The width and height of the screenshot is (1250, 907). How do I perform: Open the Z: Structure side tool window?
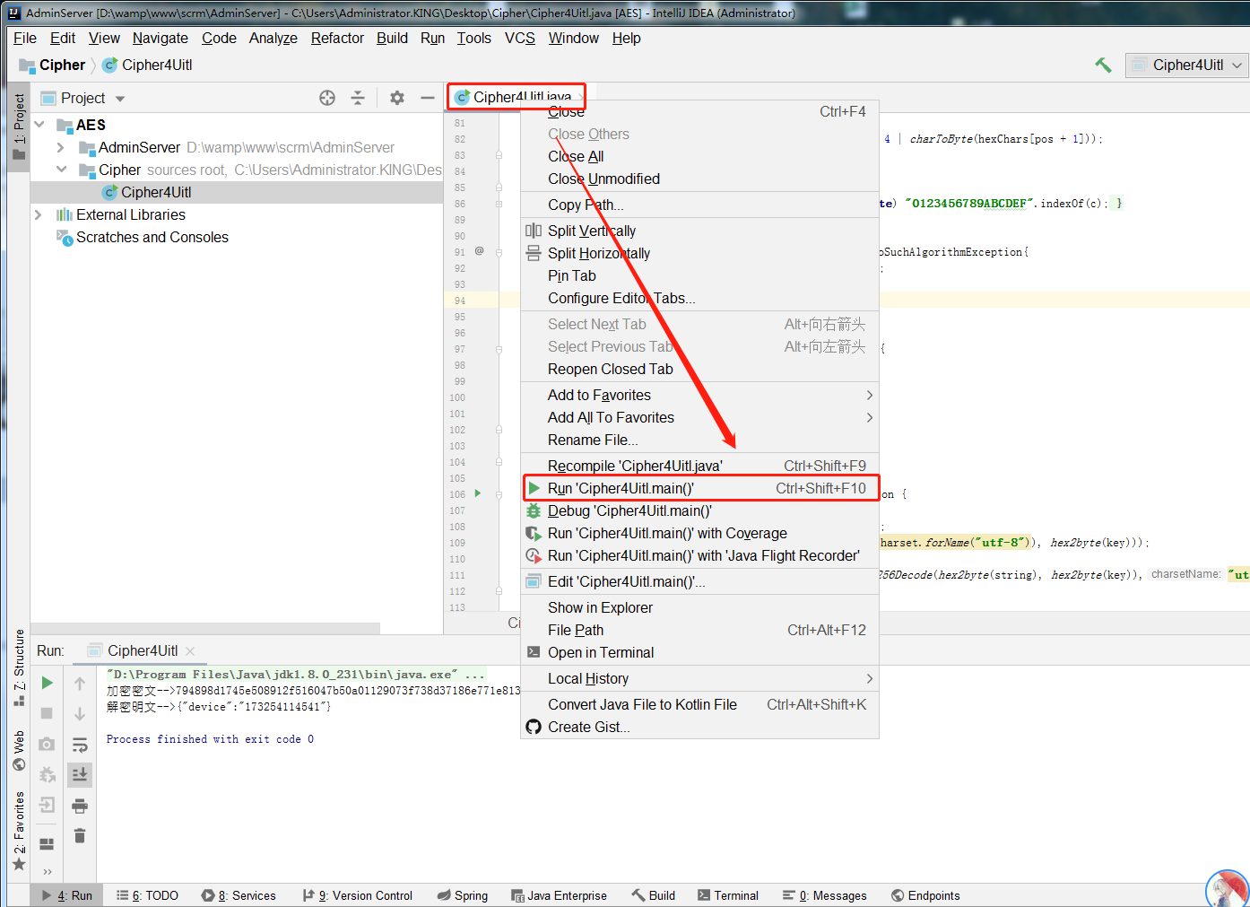[x=18, y=667]
